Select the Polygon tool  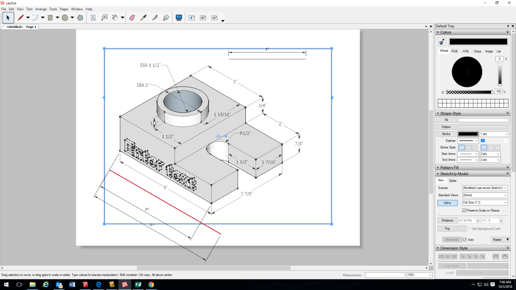click(80, 18)
